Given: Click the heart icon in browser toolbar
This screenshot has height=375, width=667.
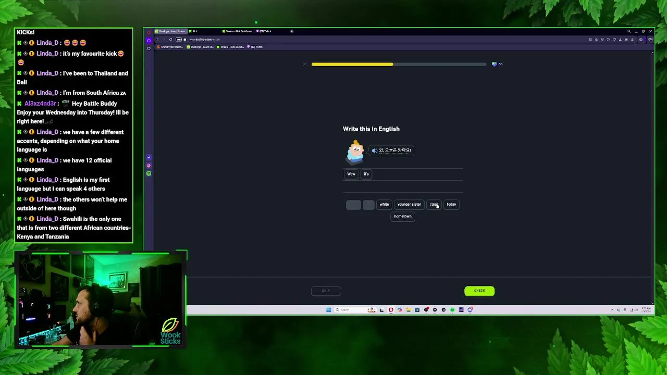Looking at the screenshot, I should 614,40.
